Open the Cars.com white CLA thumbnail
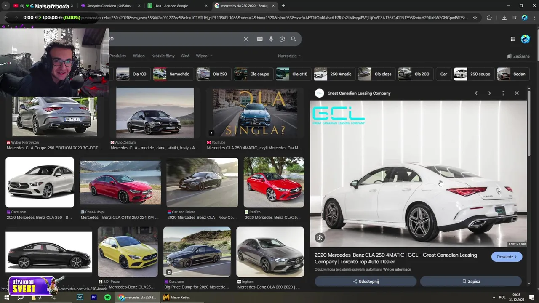Viewport: 539px width, 303px height. pyautogui.click(x=40, y=182)
